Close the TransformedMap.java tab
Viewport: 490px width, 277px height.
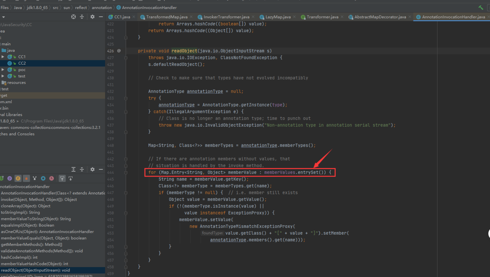click(191, 17)
